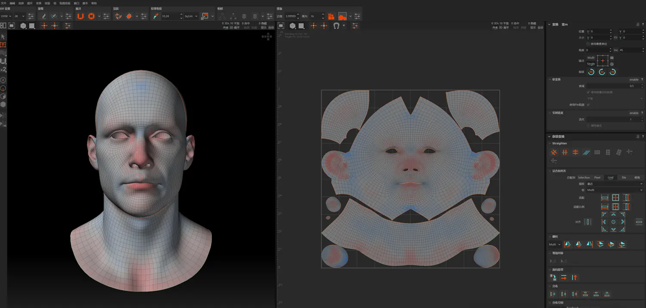Switch fit target to Pixel tab

(597, 177)
